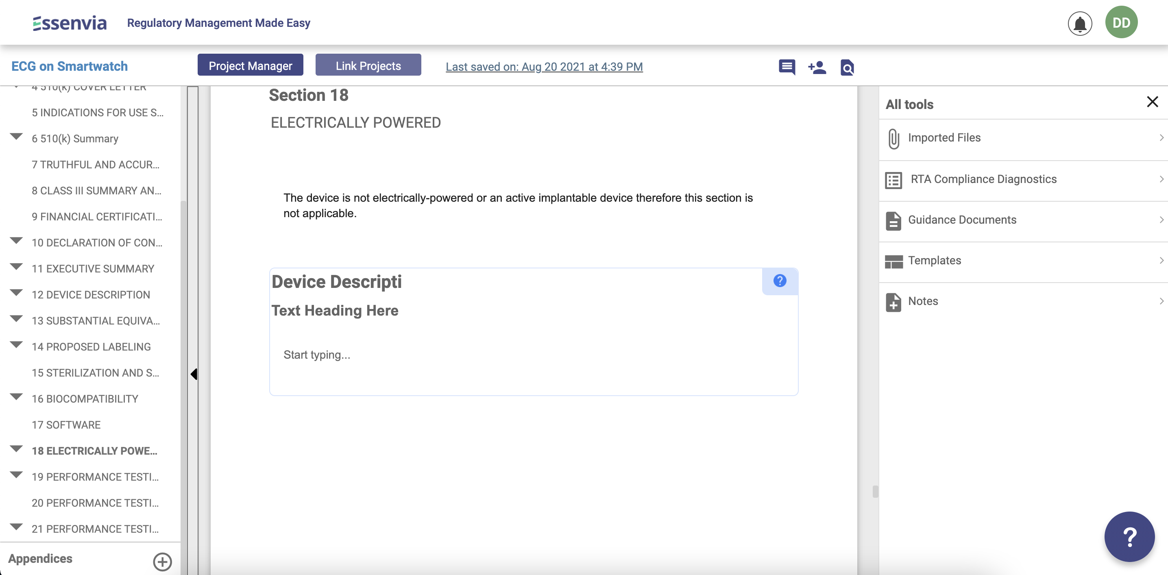Open the floating help question button
This screenshot has width=1168, height=575.
1129,537
